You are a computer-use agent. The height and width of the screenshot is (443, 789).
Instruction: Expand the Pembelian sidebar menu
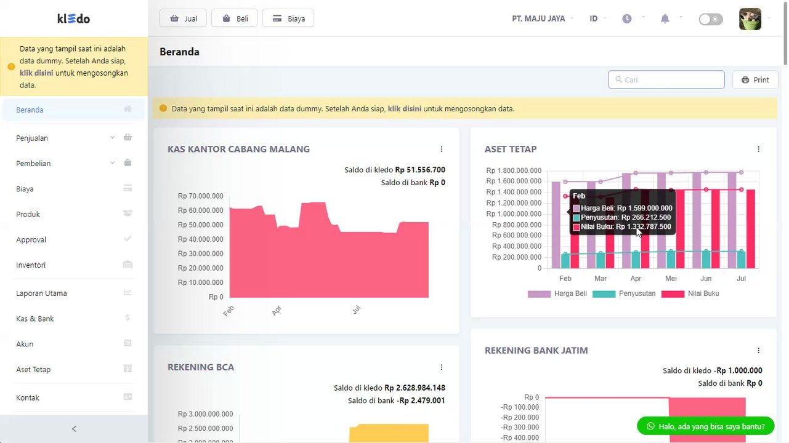click(x=74, y=163)
